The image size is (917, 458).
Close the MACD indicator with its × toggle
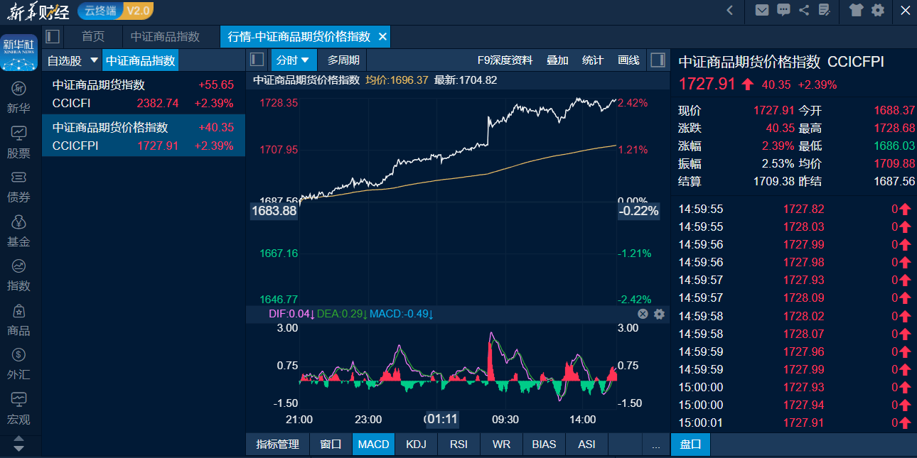coord(642,313)
